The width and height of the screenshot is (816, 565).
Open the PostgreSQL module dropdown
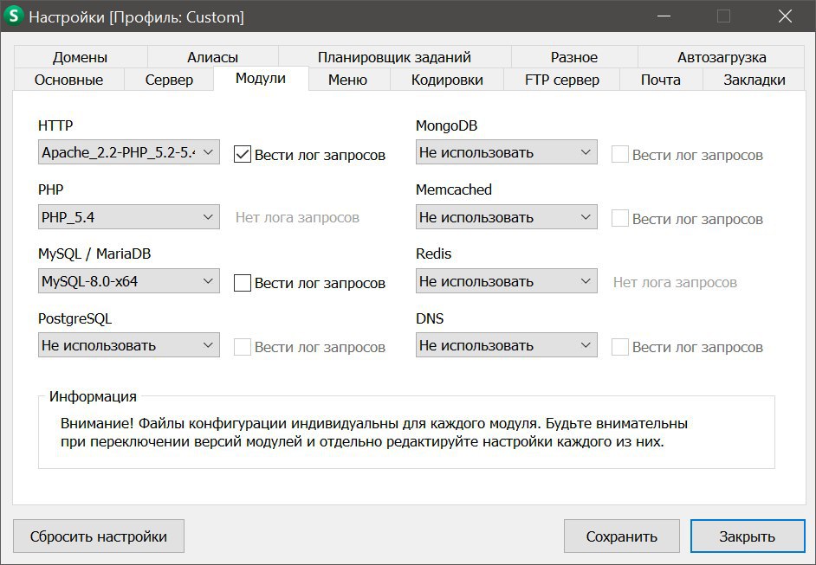[x=129, y=345]
